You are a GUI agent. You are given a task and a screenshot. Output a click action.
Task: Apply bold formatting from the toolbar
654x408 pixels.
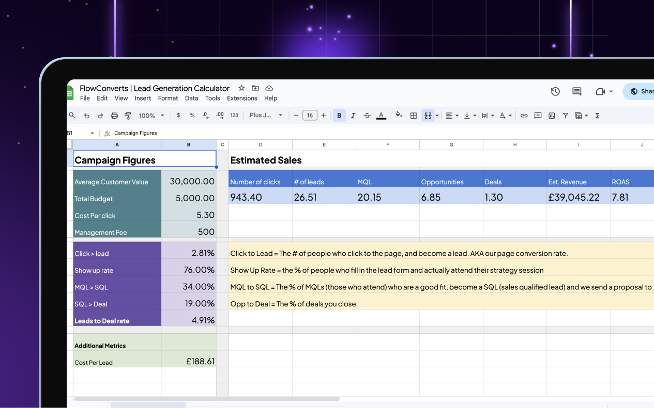coord(339,115)
